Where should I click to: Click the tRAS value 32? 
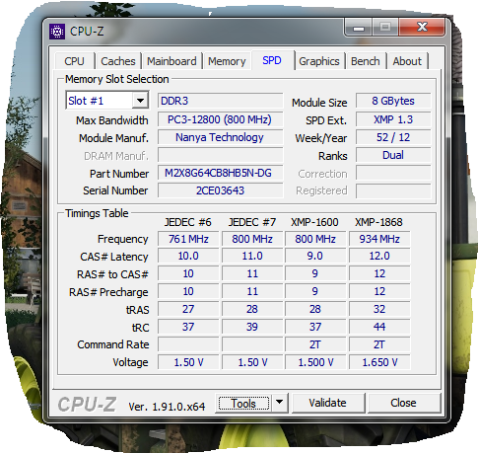click(379, 309)
